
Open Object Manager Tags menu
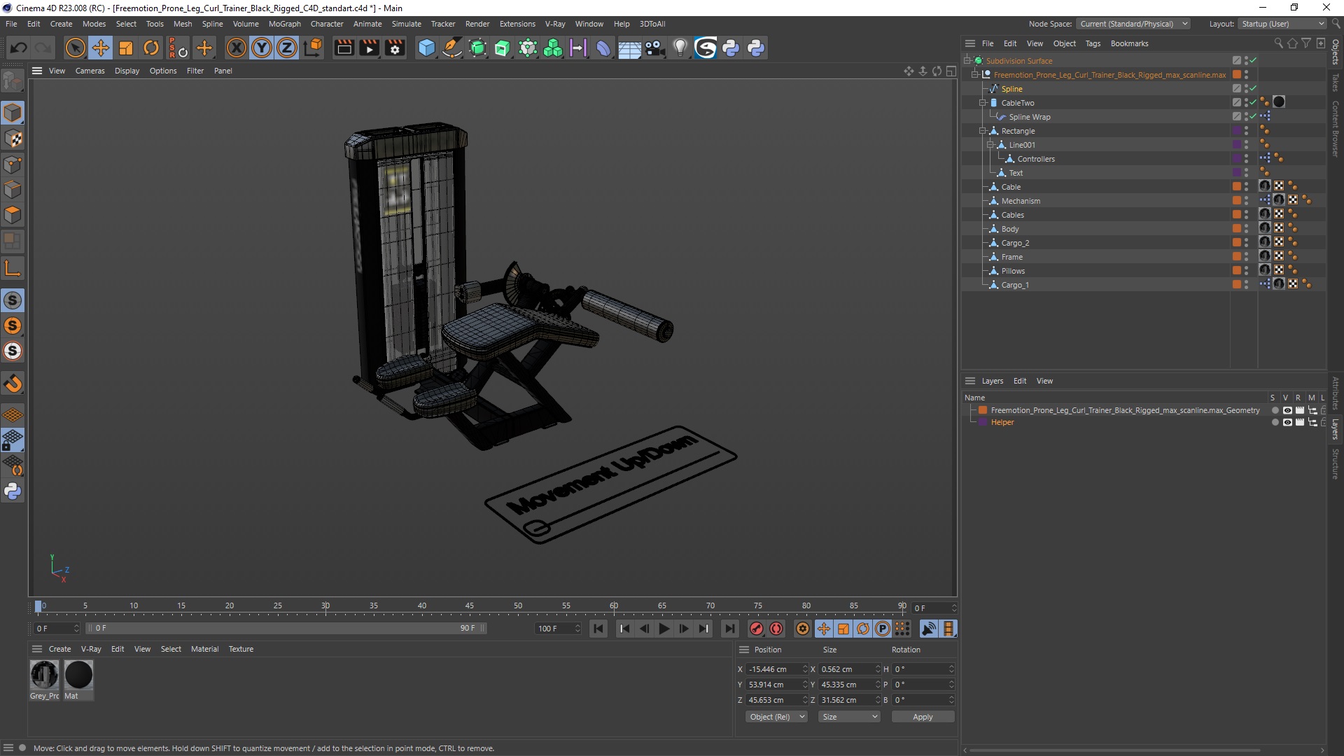[x=1093, y=43]
